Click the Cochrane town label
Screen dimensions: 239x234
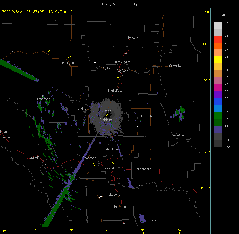click(x=90, y=158)
